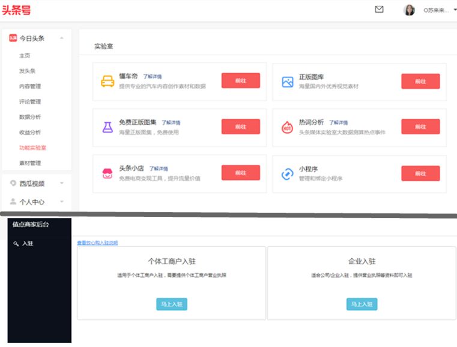The width and height of the screenshot is (457, 347).
Task: Select 入驻 in the dark sidebar
Action: pyautogui.click(x=28, y=243)
